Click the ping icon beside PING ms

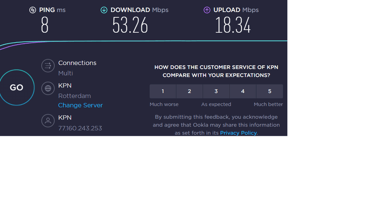tap(33, 10)
